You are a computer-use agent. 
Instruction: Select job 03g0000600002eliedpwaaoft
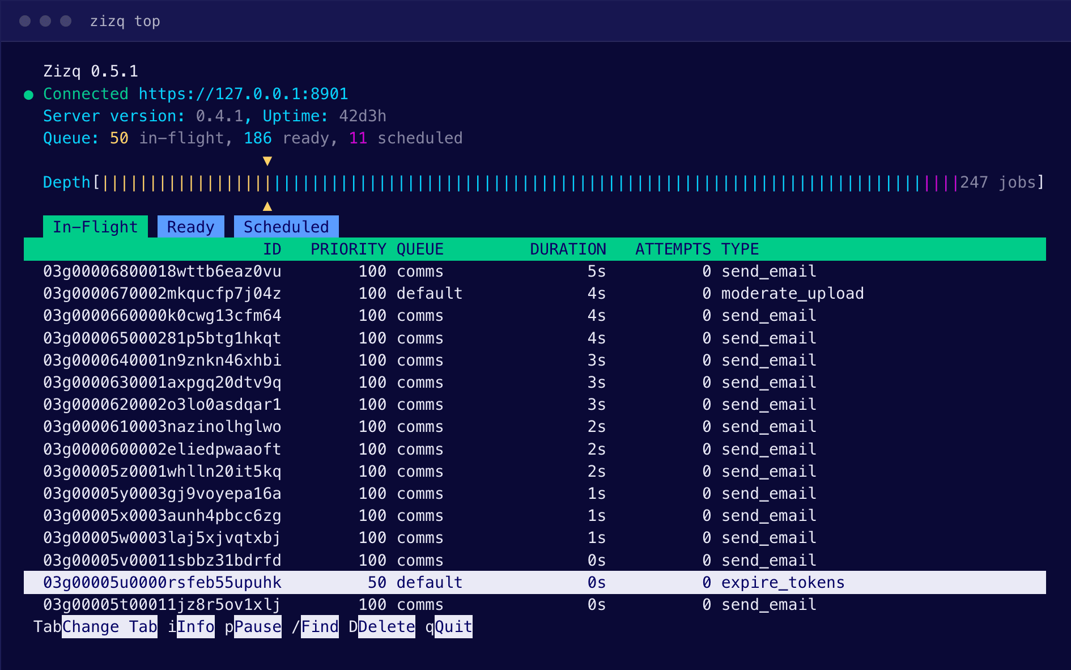[535, 450]
